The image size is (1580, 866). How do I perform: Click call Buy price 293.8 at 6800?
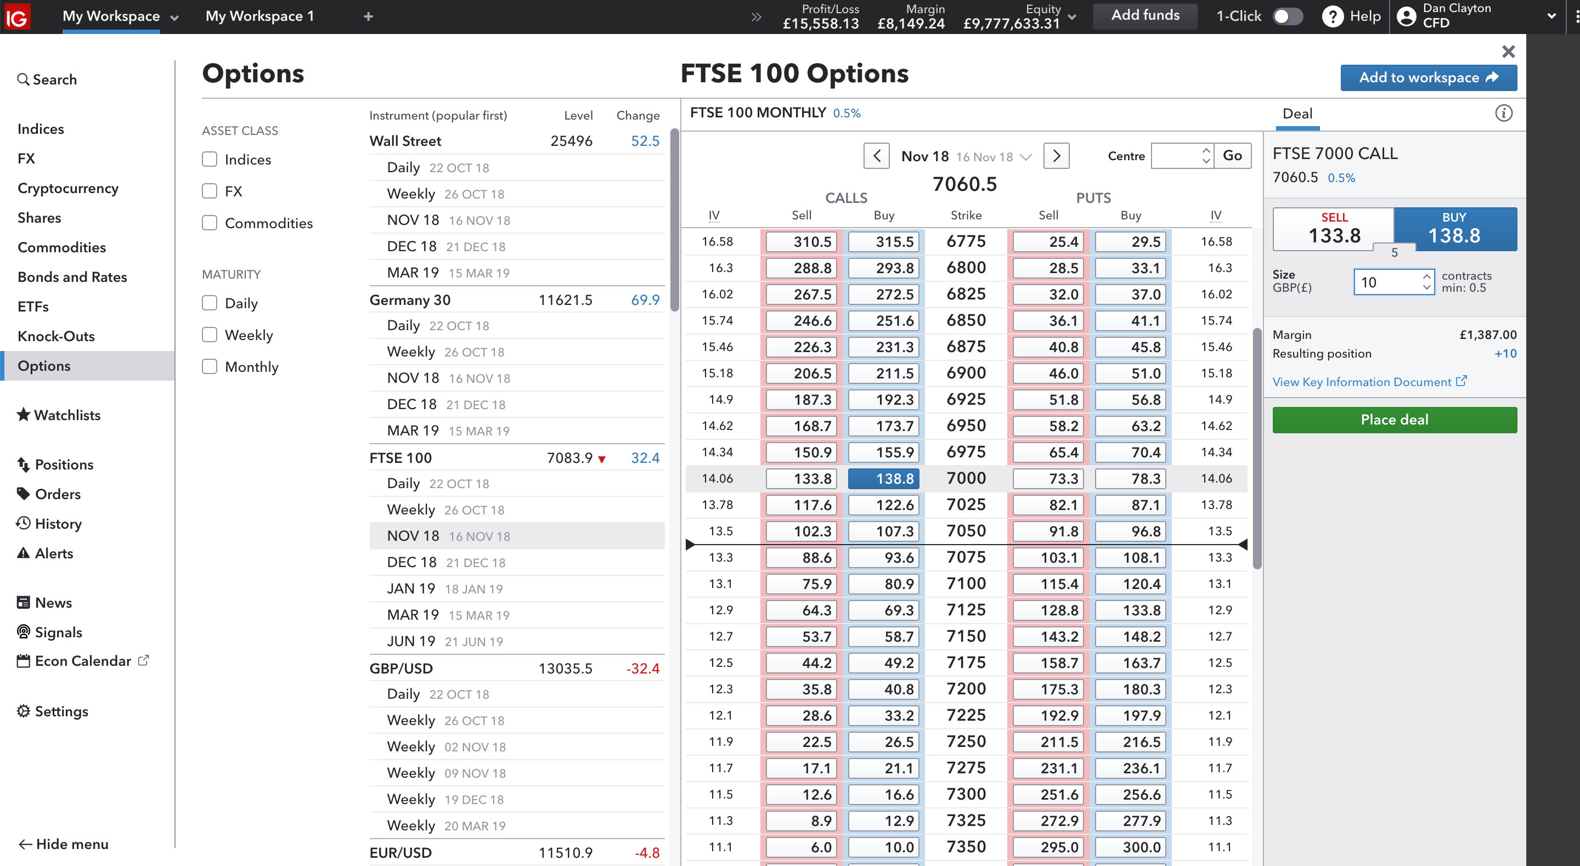[x=883, y=268]
